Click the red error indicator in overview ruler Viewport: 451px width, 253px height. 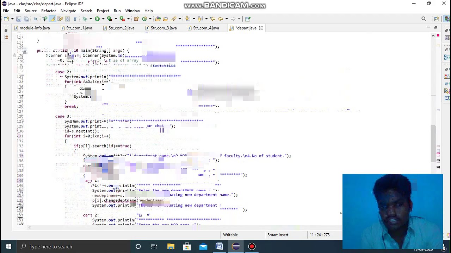[438, 35]
